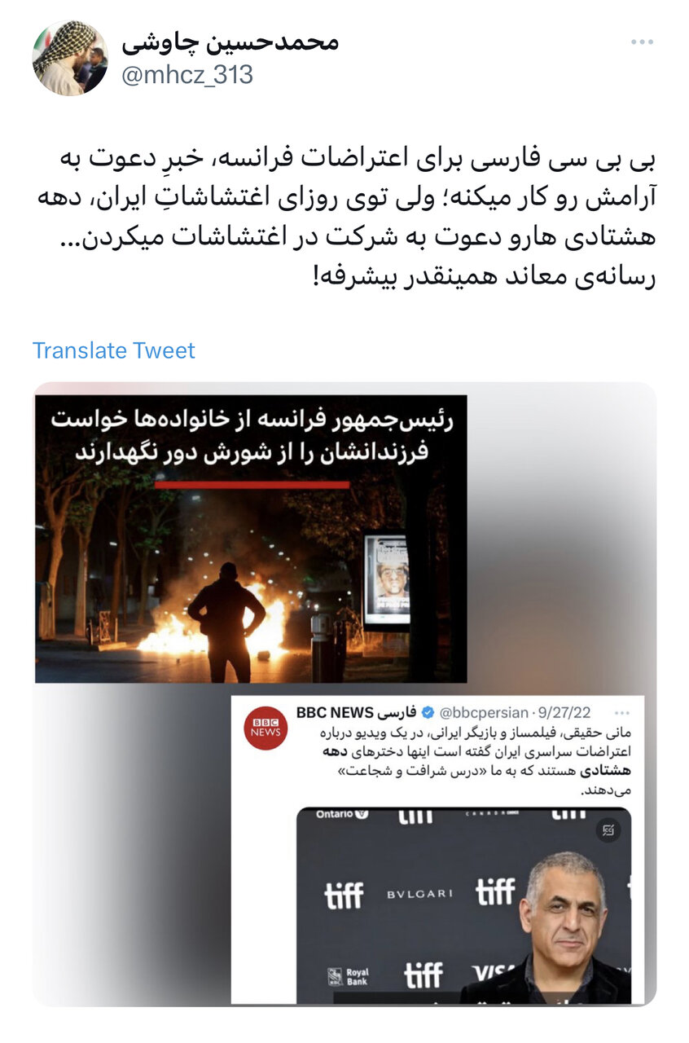The width and height of the screenshot is (689, 1043).
Task: Click the BVLGARI logo on the backdrop
Action: point(420,894)
